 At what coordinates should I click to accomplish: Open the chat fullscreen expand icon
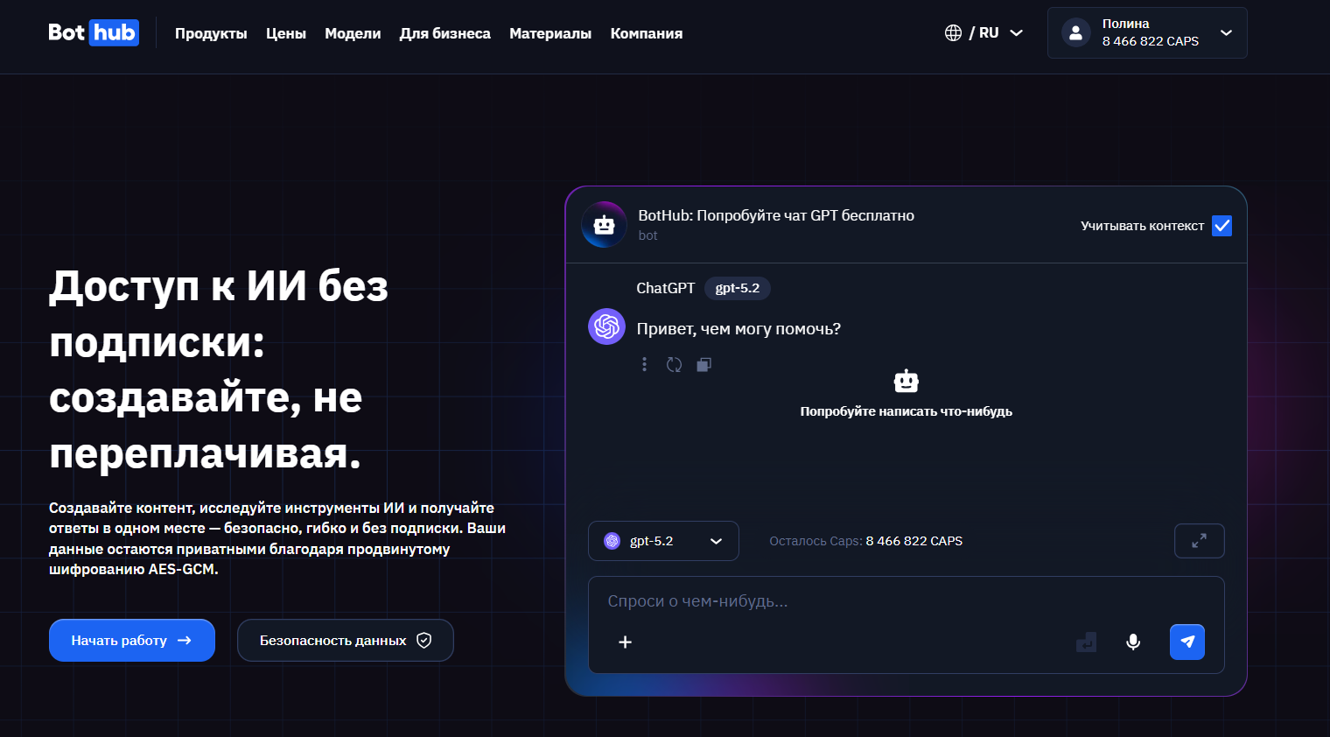(1199, 540)
